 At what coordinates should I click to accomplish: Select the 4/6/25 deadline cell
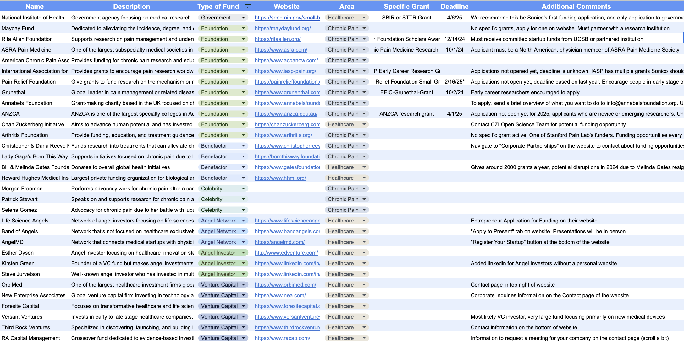coord(455,18)
